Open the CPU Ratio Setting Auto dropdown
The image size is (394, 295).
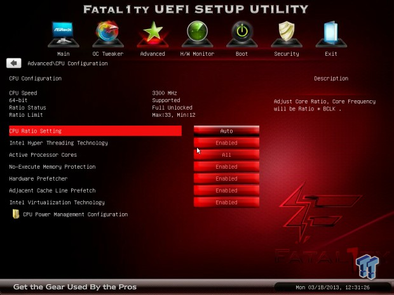pyautogui.click(x=226, y=131)
